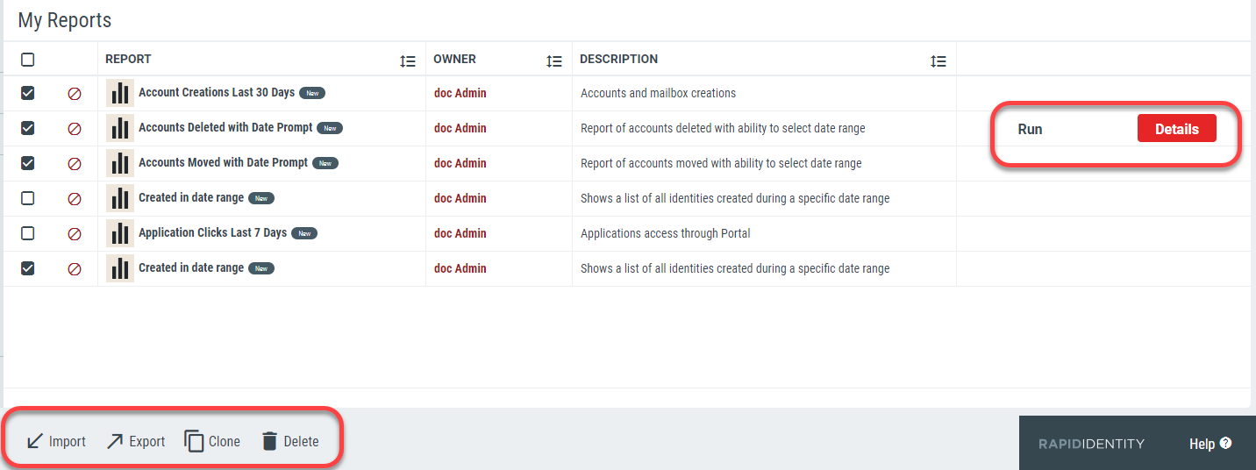Image resolution: width=1256 pixels, height=470 pixels.
Task: Click 'Report of accounts deleted' description text
Action: [x=723, y=128]
